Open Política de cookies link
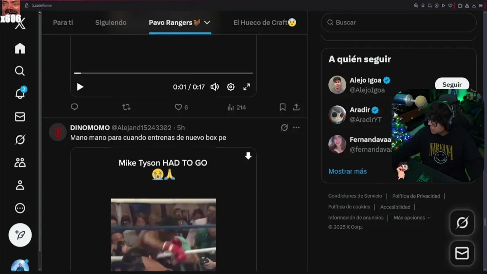 point(349,207)
